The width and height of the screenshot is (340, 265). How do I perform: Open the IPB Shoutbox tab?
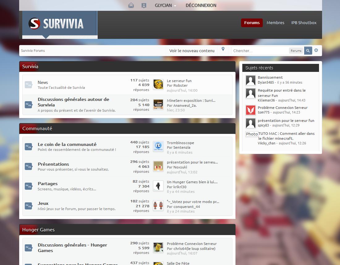coord(304,23)
